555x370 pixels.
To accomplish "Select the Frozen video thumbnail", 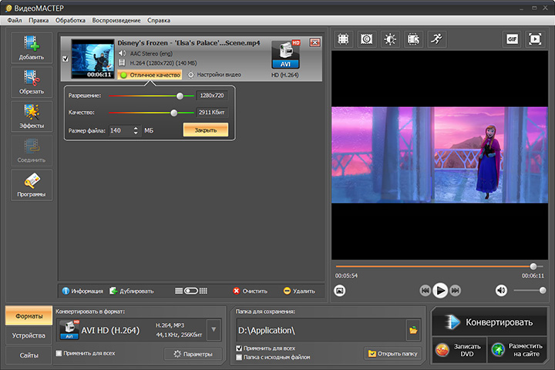I will click(x=92, y=59).
